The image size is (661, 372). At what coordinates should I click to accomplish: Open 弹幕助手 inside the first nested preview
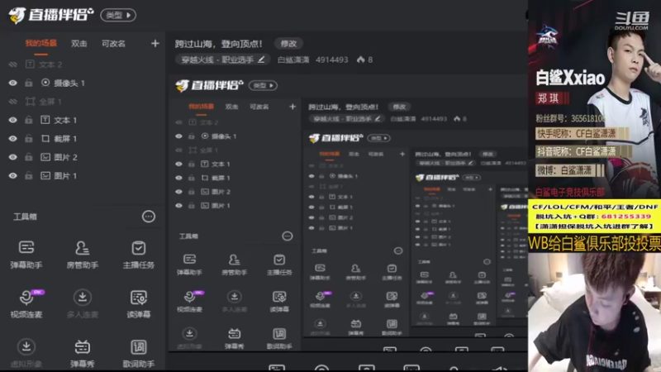tap(189, 265)
